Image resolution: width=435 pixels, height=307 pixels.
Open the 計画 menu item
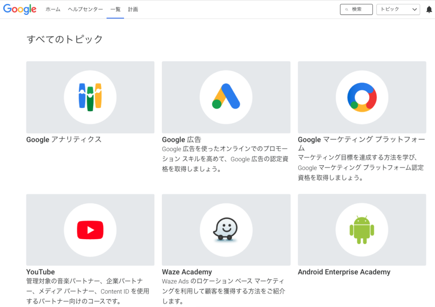(133, 9)
